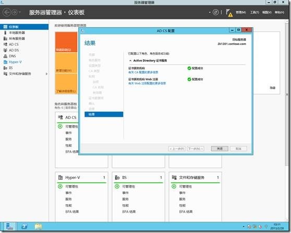Open Server Manager from the taskbar
The image size is (291, 233).
coord(9,227)
